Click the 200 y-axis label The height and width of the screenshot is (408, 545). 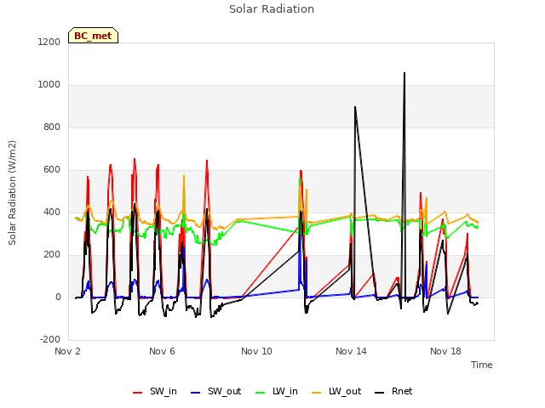coord(52,255)
